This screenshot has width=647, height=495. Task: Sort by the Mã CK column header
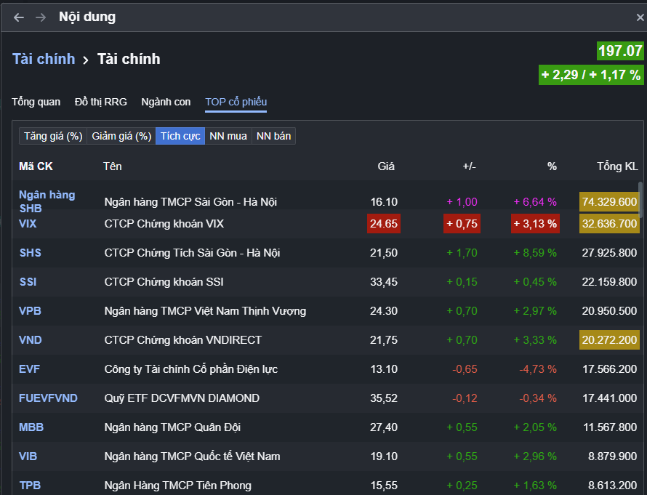(36, 166)
